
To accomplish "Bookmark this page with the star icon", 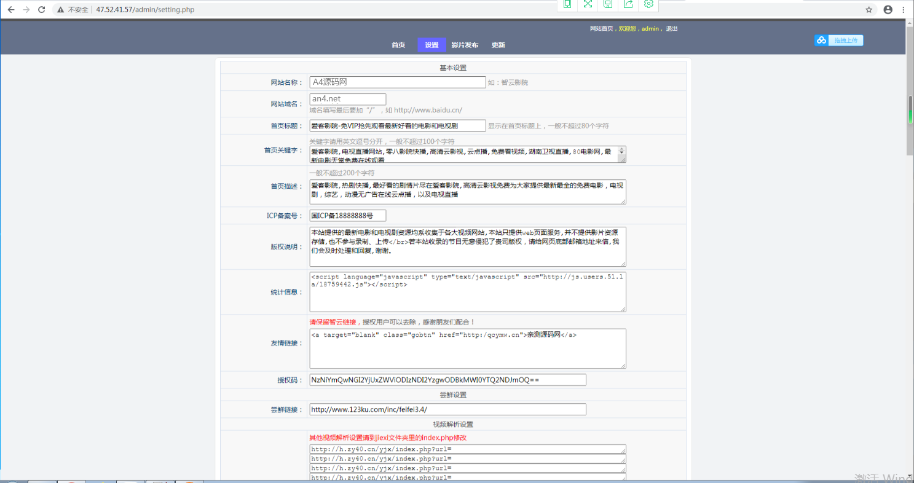I will pos(869,10).
